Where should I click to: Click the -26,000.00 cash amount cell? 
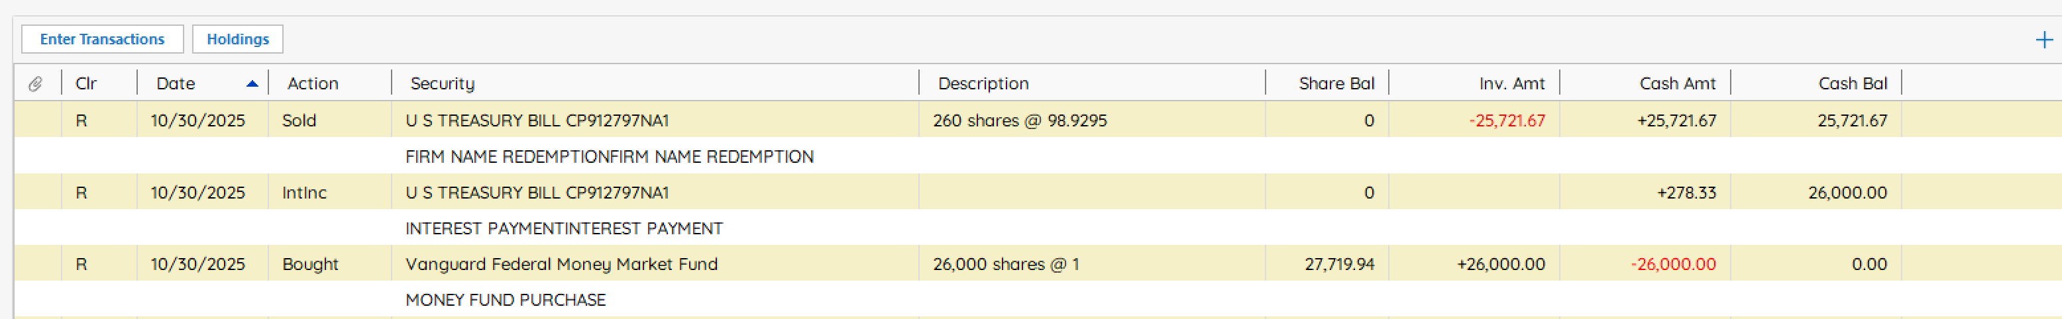[x=1672, y=264]
